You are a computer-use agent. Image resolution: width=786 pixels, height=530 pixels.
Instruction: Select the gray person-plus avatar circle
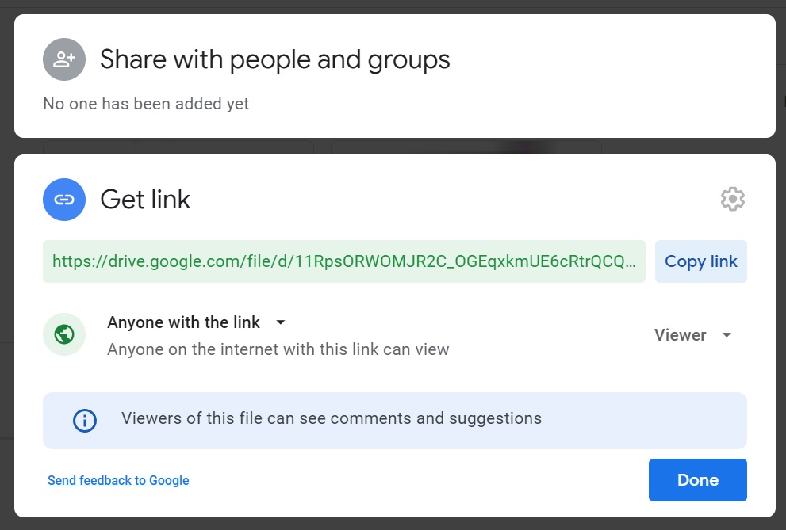click(63, 59)
